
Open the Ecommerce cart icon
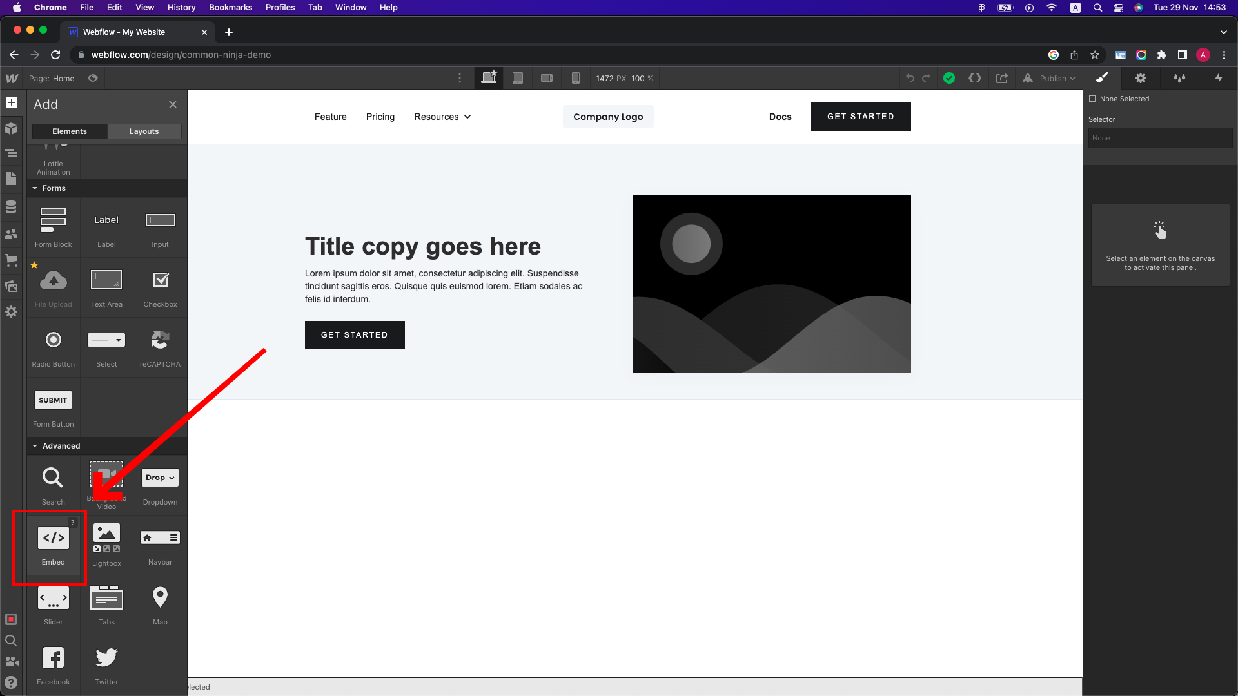(12, 260)
